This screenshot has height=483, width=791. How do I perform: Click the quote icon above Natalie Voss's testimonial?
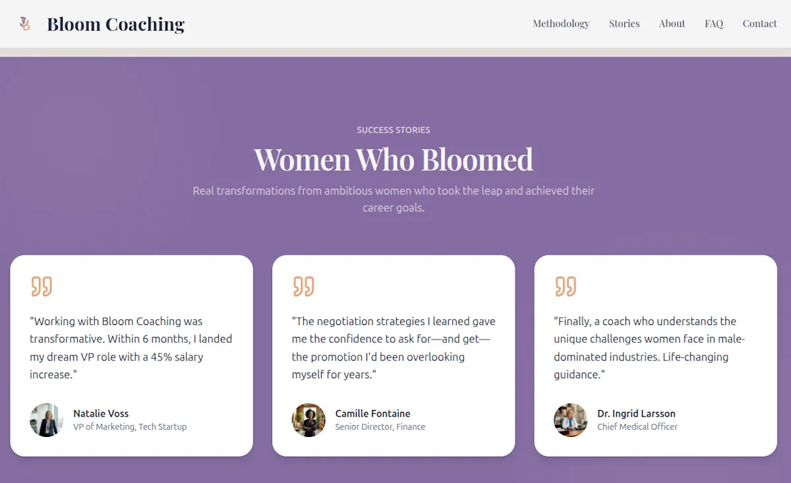point(42,287)
